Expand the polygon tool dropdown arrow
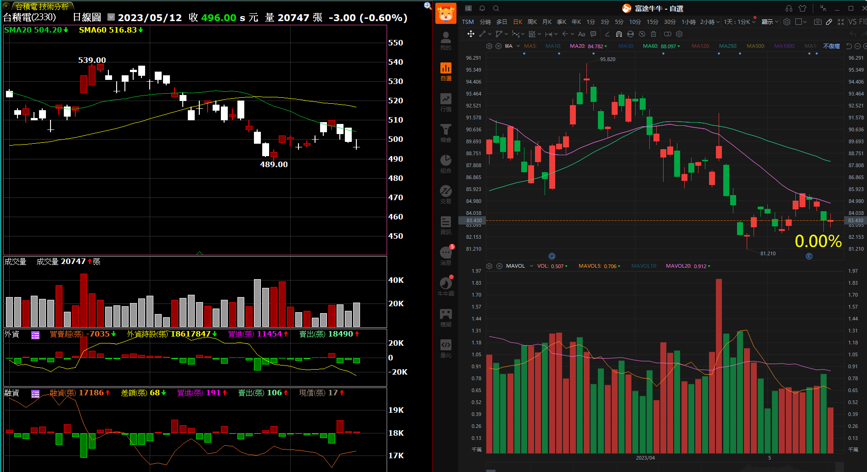This screenshot has width=867, height=472. [x=506, y=34]
